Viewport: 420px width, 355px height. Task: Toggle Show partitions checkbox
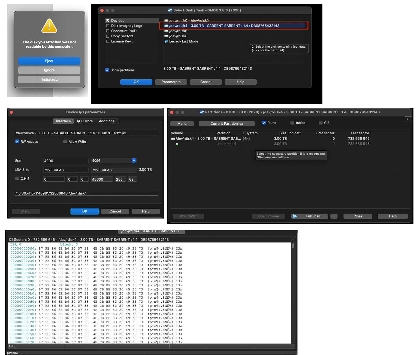107,70
